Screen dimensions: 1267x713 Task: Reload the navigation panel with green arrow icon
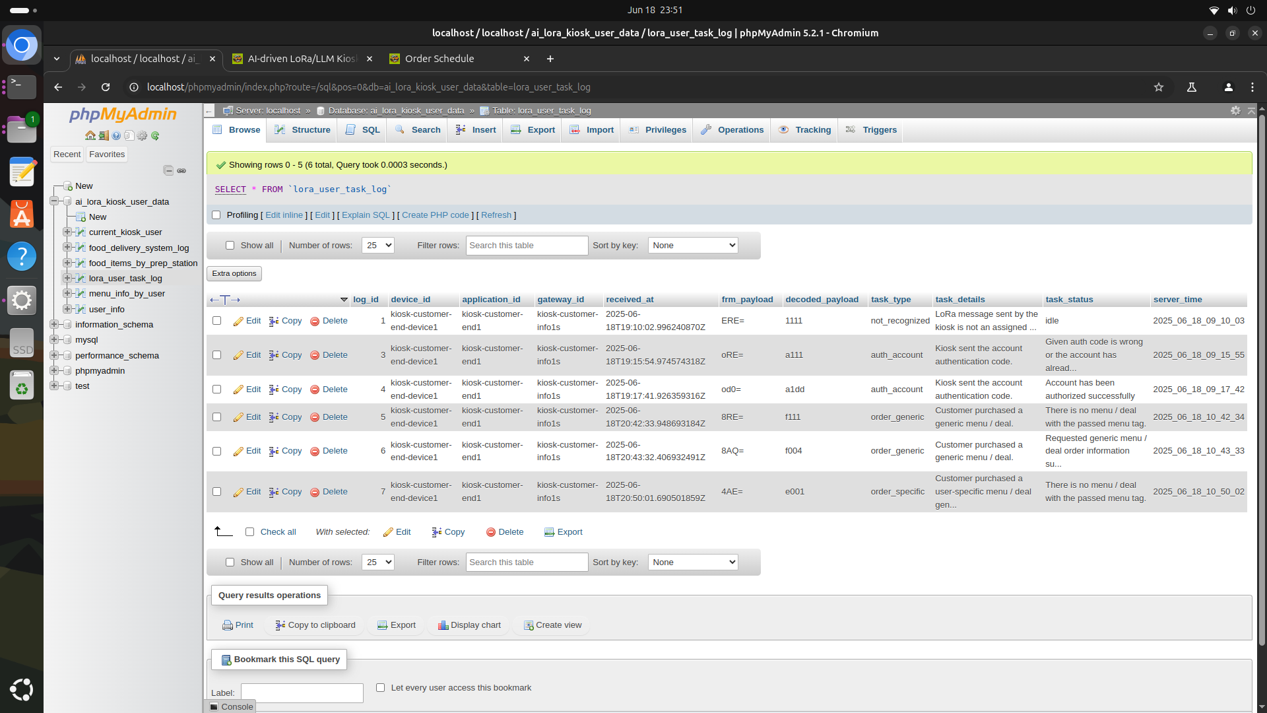(155, 135)
